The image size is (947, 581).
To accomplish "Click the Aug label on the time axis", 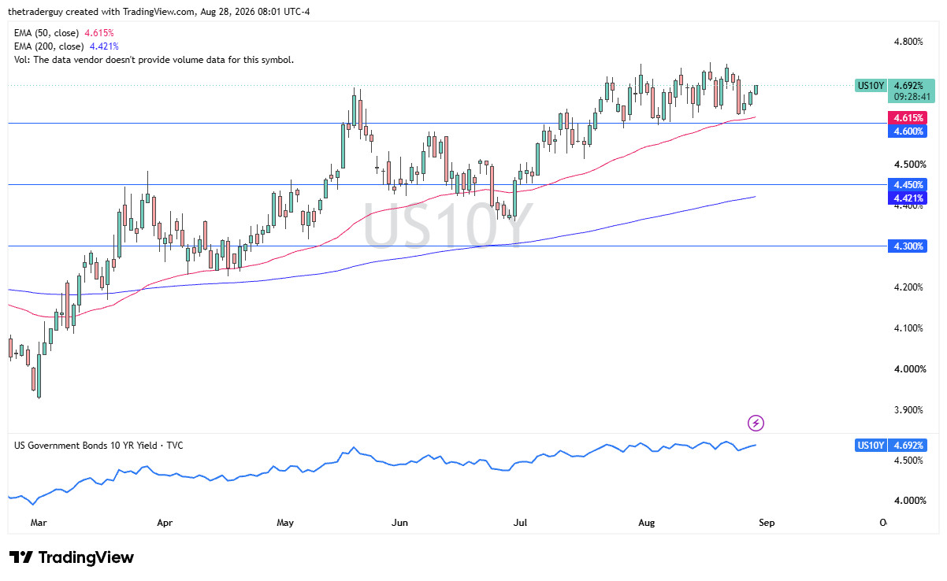I will coord(646,522).
